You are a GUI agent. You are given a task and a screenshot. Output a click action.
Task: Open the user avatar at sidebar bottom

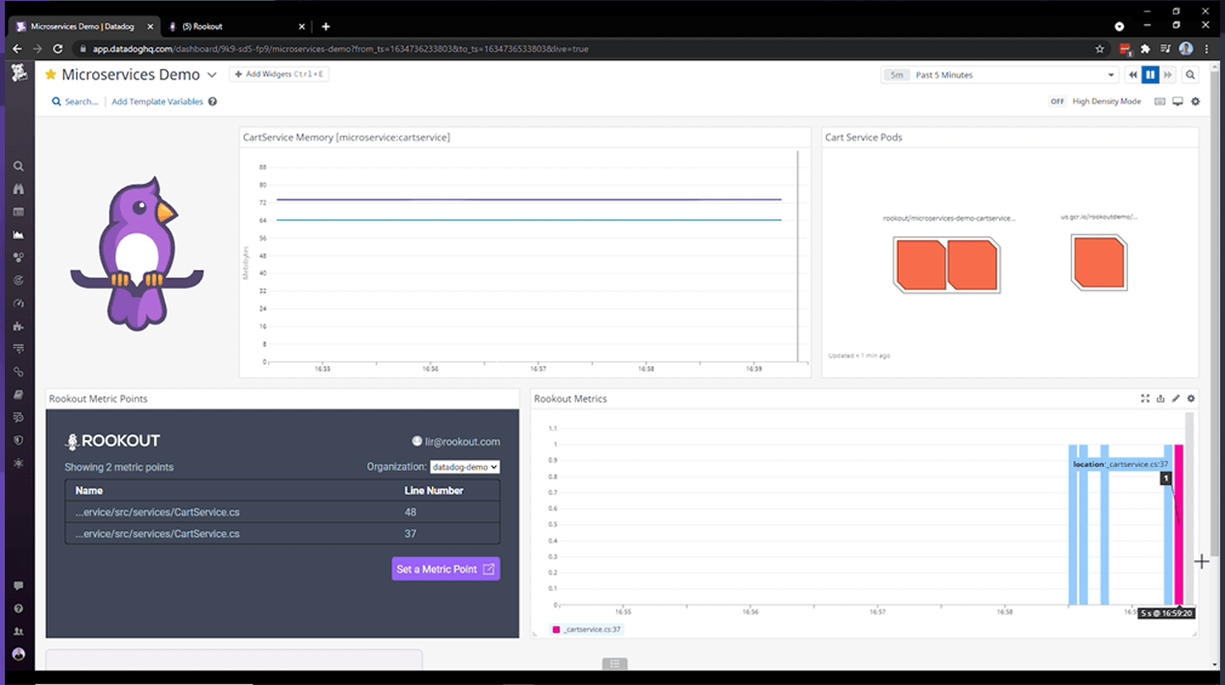click(x=18, y=654)
